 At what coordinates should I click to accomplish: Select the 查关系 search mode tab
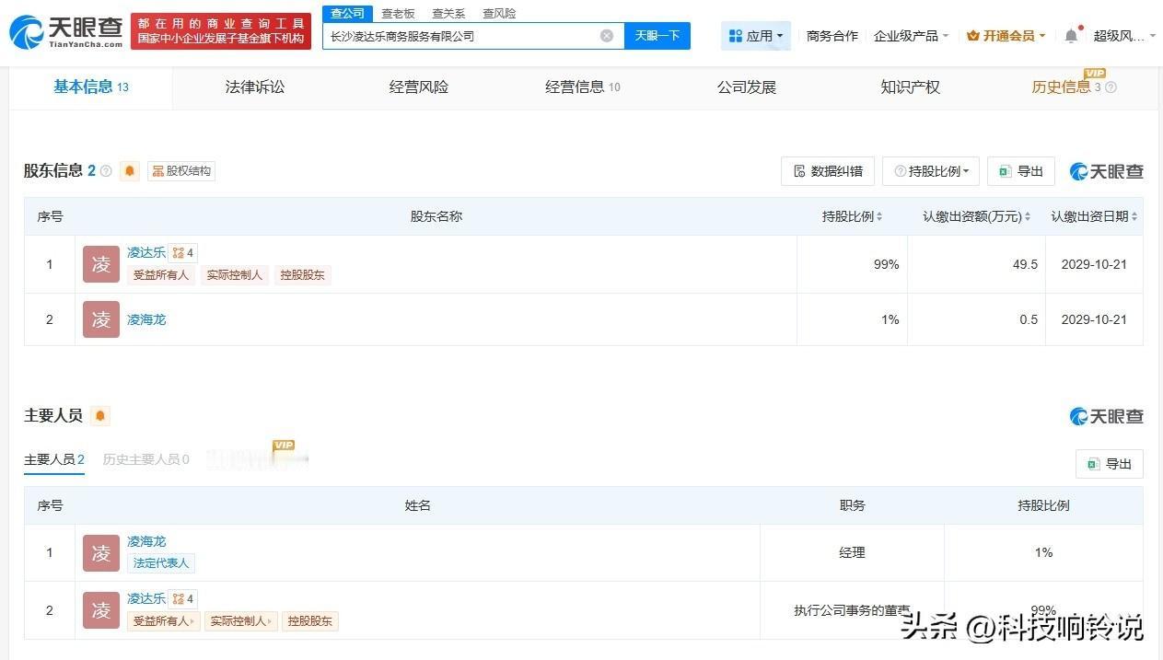[x=448, y=13]
